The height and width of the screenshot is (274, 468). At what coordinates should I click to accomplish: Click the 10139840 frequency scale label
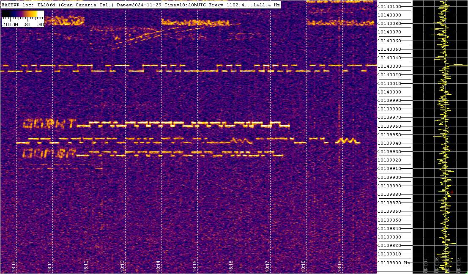click(x=389, y=228)
